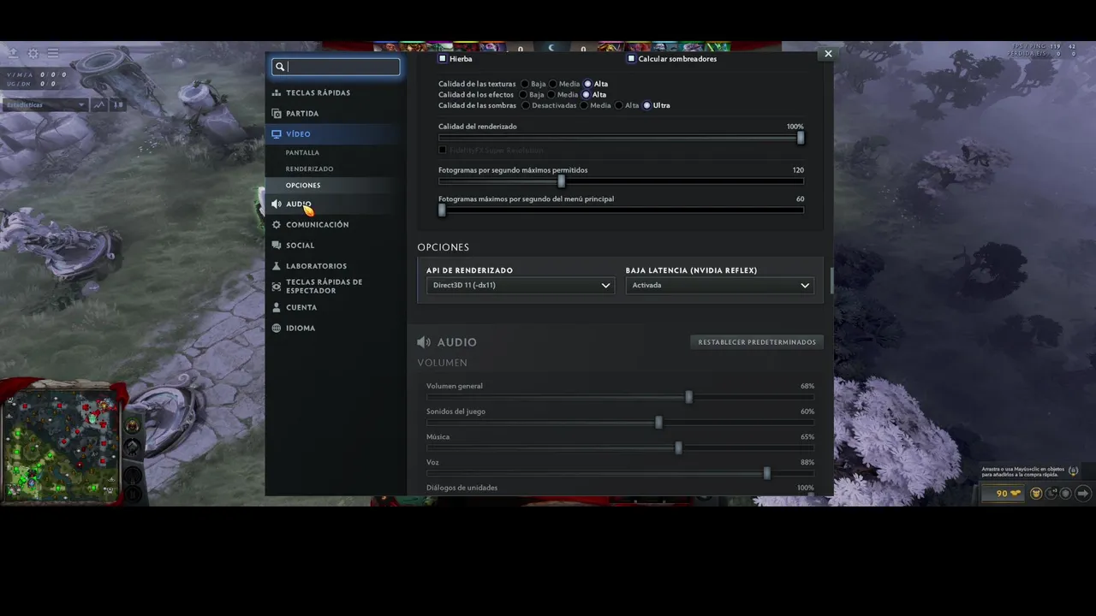1096x616 pixels.
Task: Open the Partida settings section
Action: pyautogui.click(x=302, y=113)
